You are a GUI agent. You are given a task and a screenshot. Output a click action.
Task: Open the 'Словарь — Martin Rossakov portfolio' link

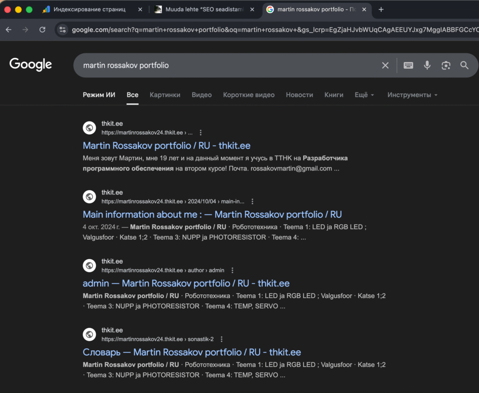coord(192,352)
